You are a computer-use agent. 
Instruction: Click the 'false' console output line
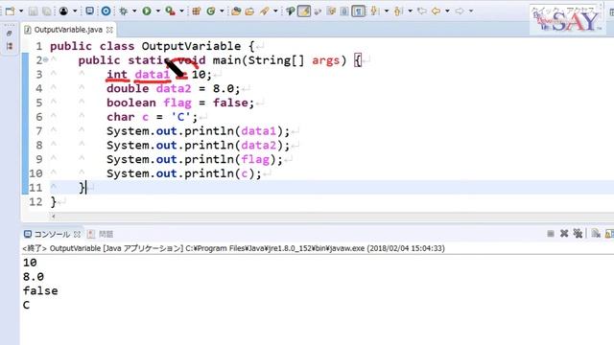click(40, 290)
